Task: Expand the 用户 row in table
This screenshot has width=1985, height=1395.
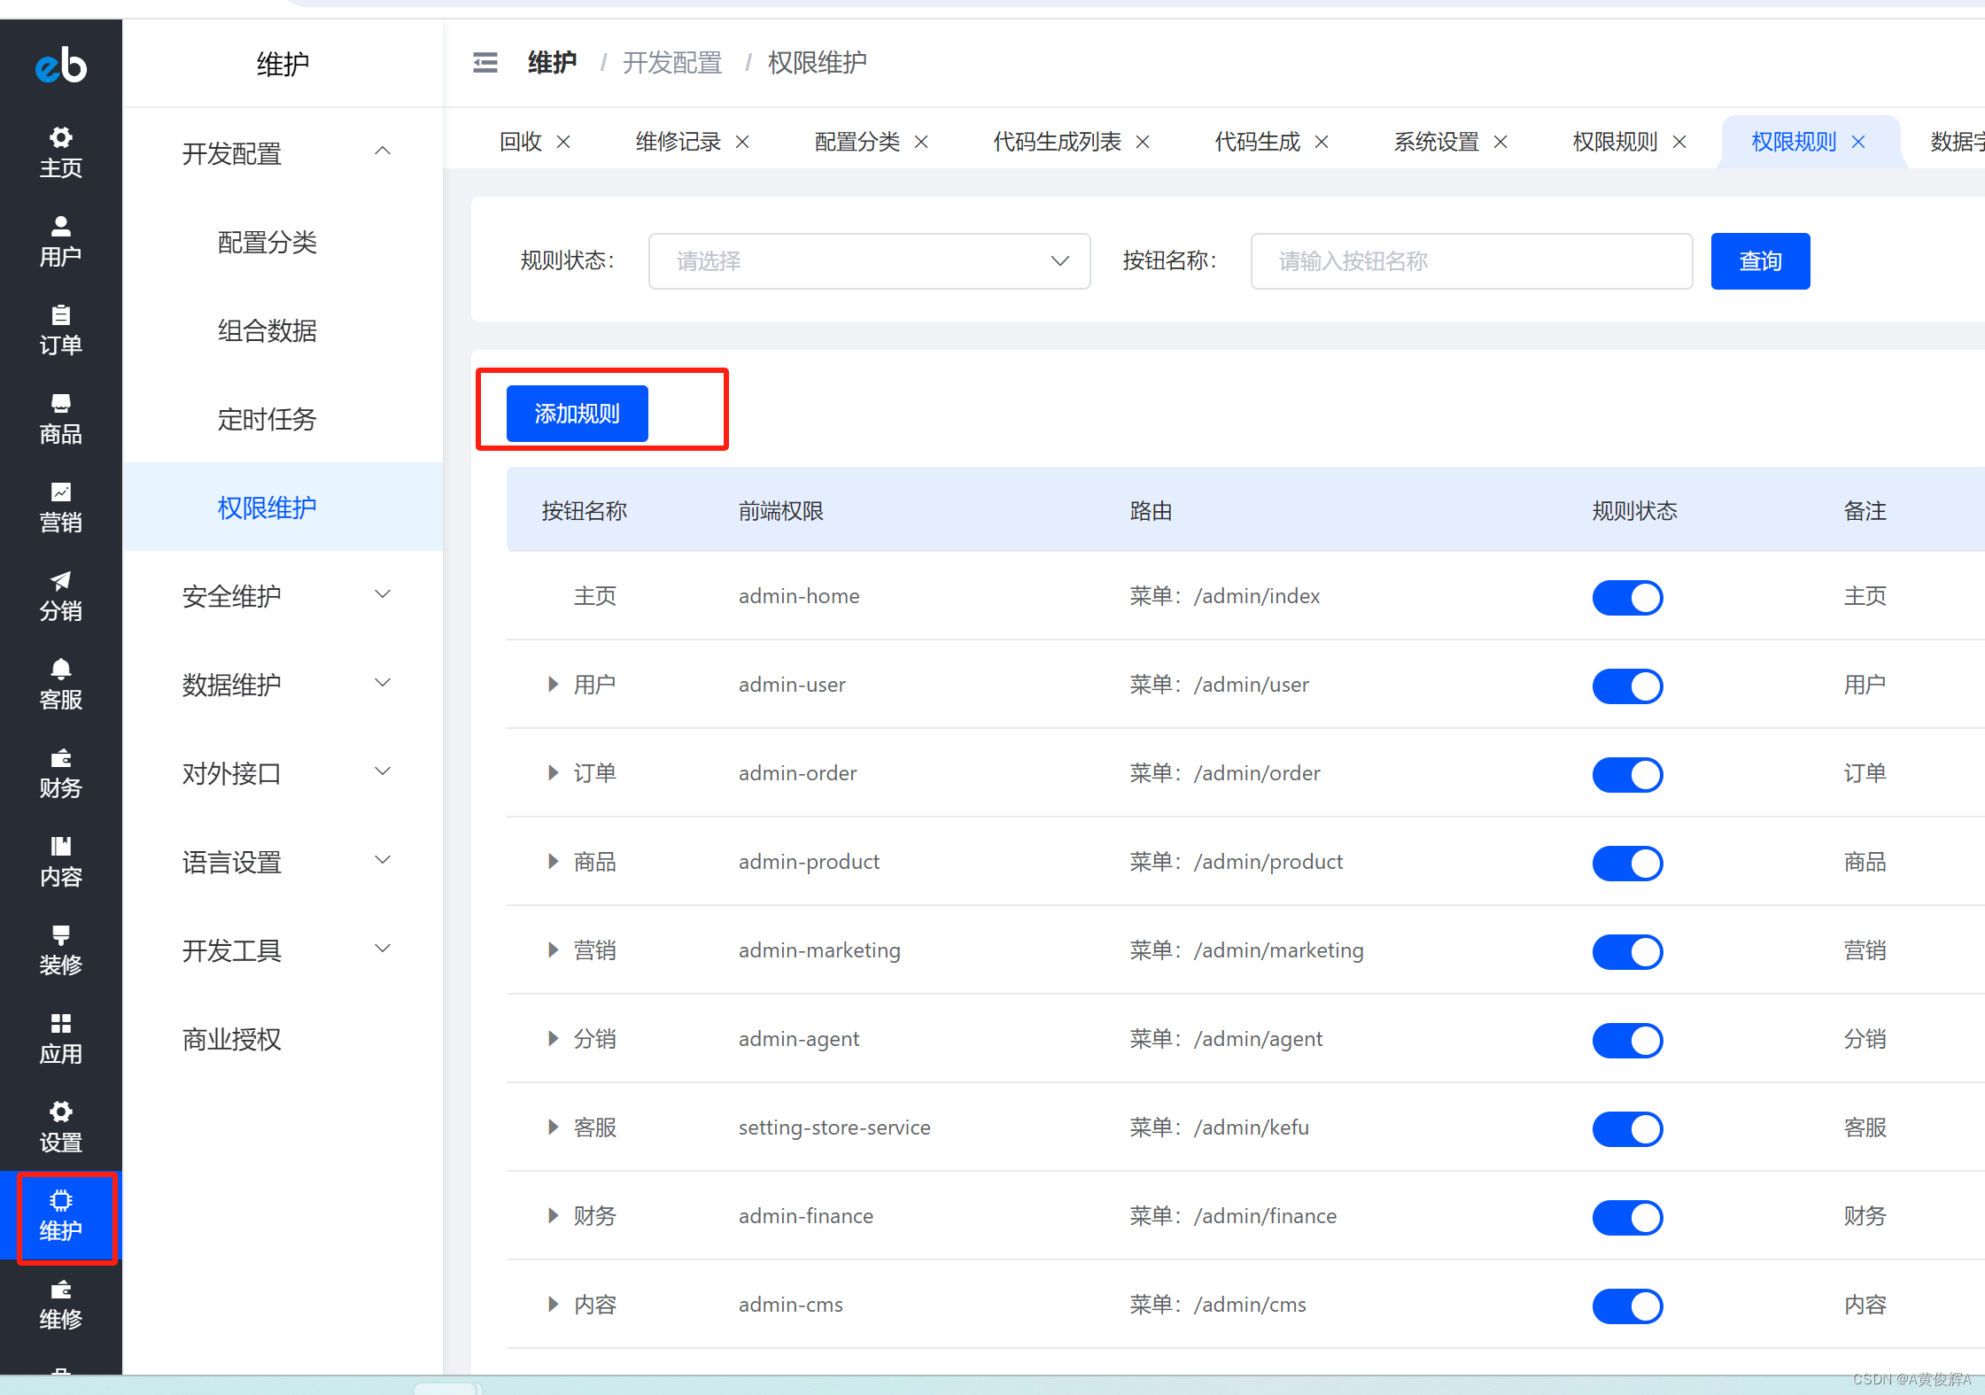Action: coord(553,684)
